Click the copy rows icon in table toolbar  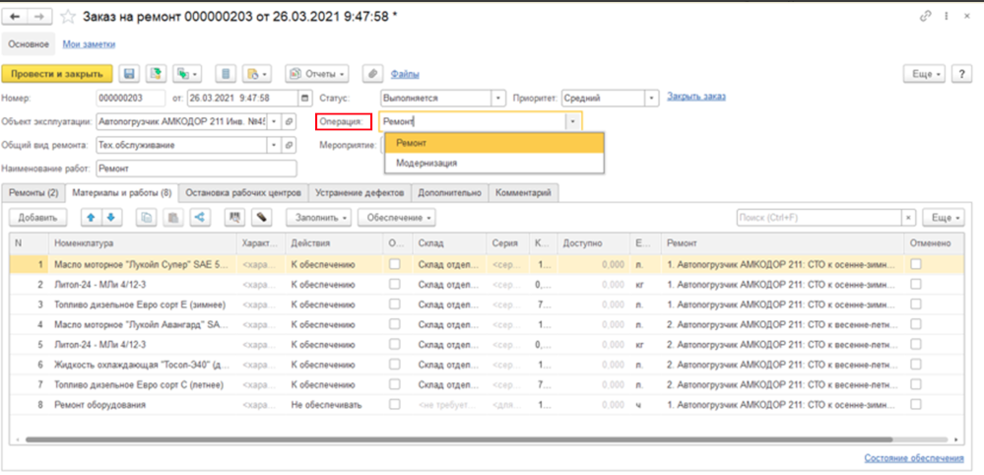pos(147,217)
